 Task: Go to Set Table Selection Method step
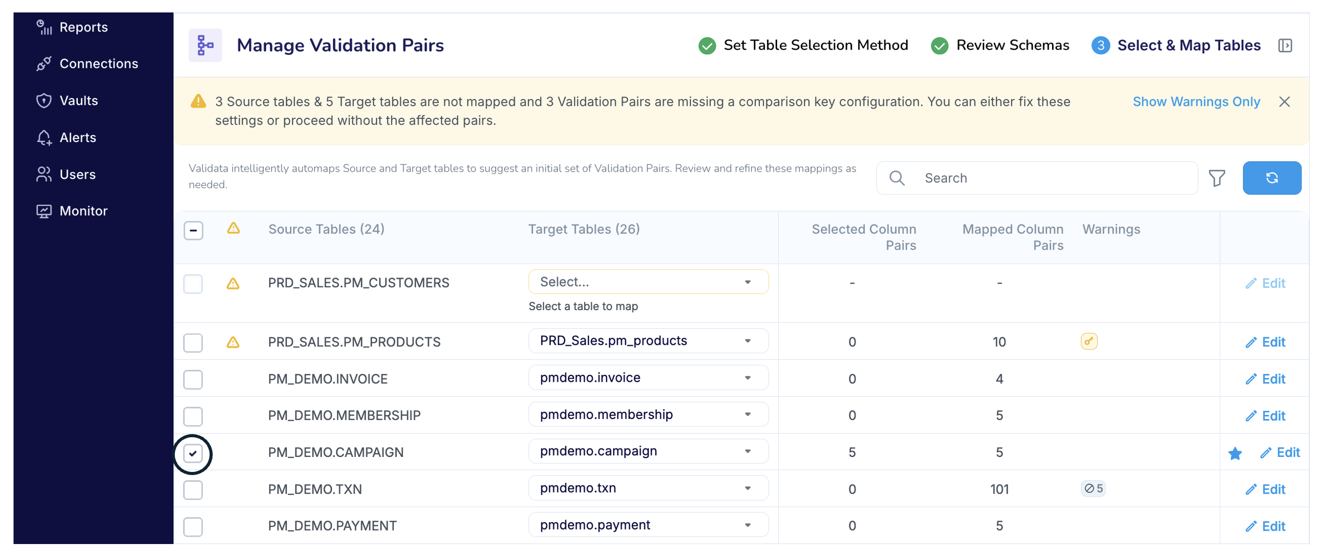(x=815, y=45)
